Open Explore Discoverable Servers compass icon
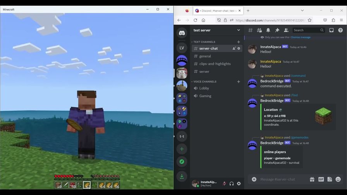 [x=182, y=162]
